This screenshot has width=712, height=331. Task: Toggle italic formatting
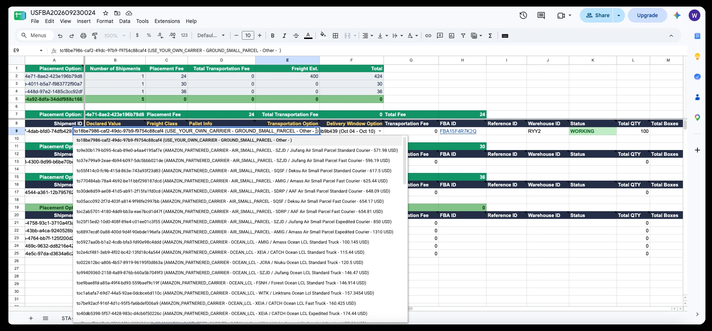(284, 36)
